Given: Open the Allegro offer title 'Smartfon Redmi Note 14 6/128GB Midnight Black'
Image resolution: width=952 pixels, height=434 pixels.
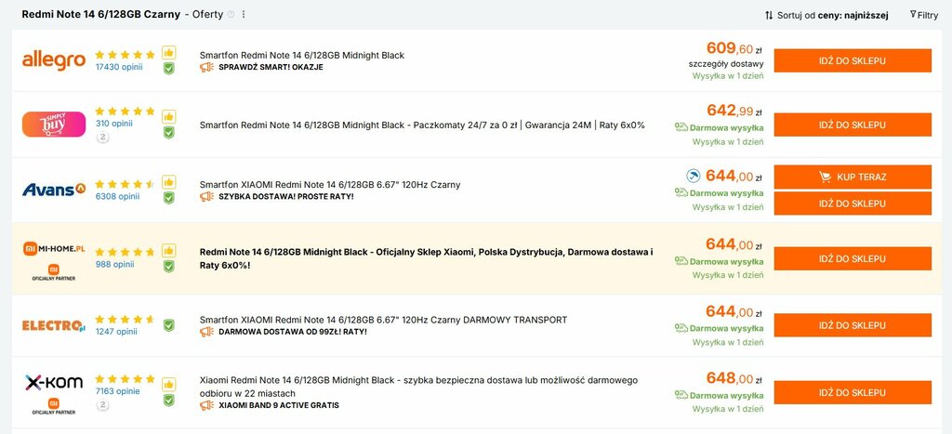Looking at the screenshot, I should coord(302,55).
